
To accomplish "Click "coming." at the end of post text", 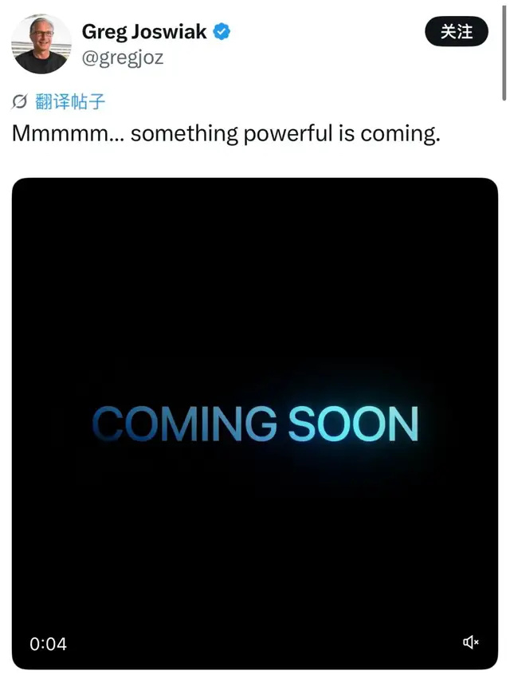I will (x=400, y=135).
